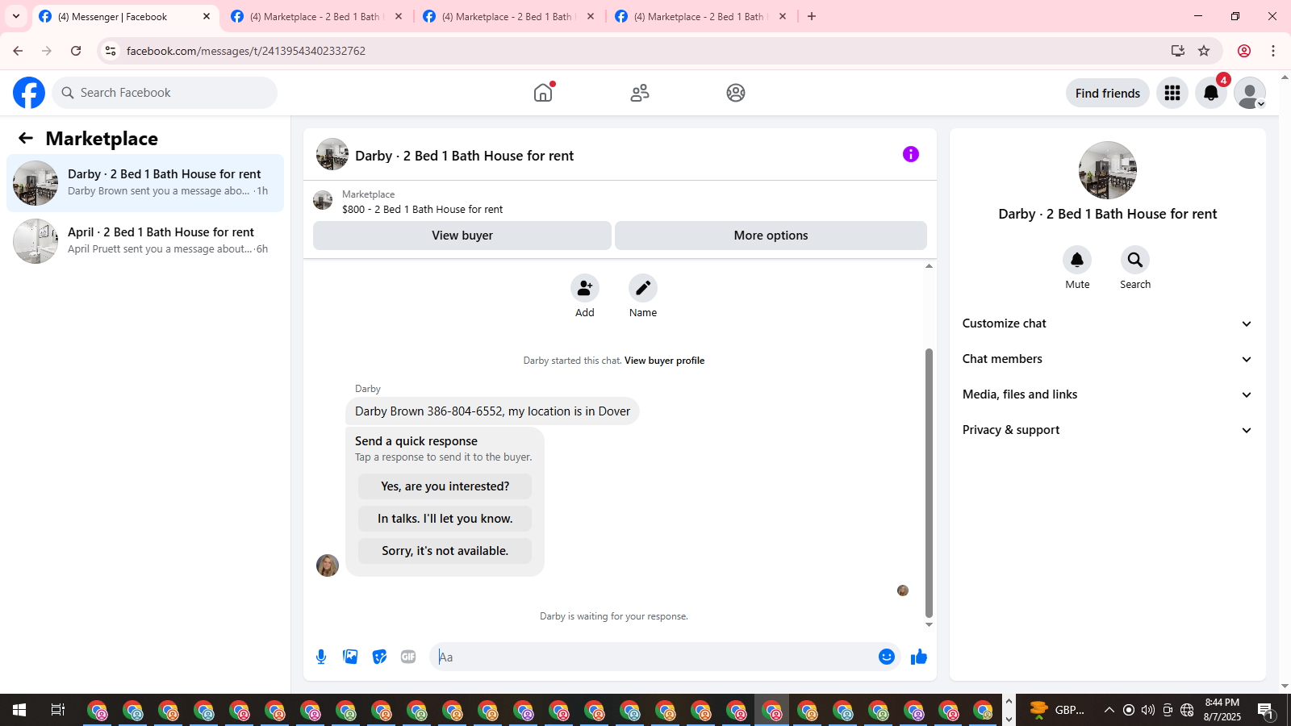Open the tab search dropdown arrow
The height and width of the screenshot is (726, 1291).
pos(16,16)
